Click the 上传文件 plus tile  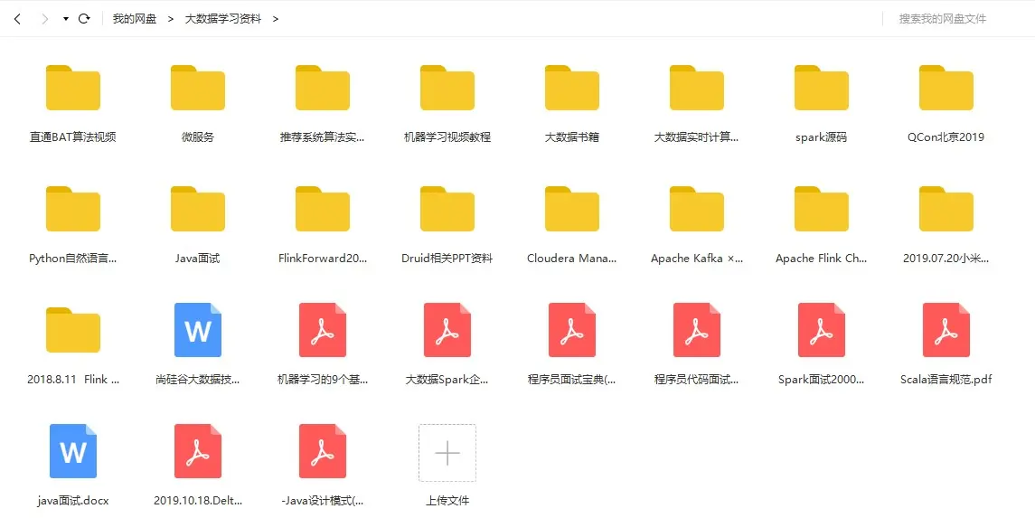pyautogui.click(x=447, y=453)
